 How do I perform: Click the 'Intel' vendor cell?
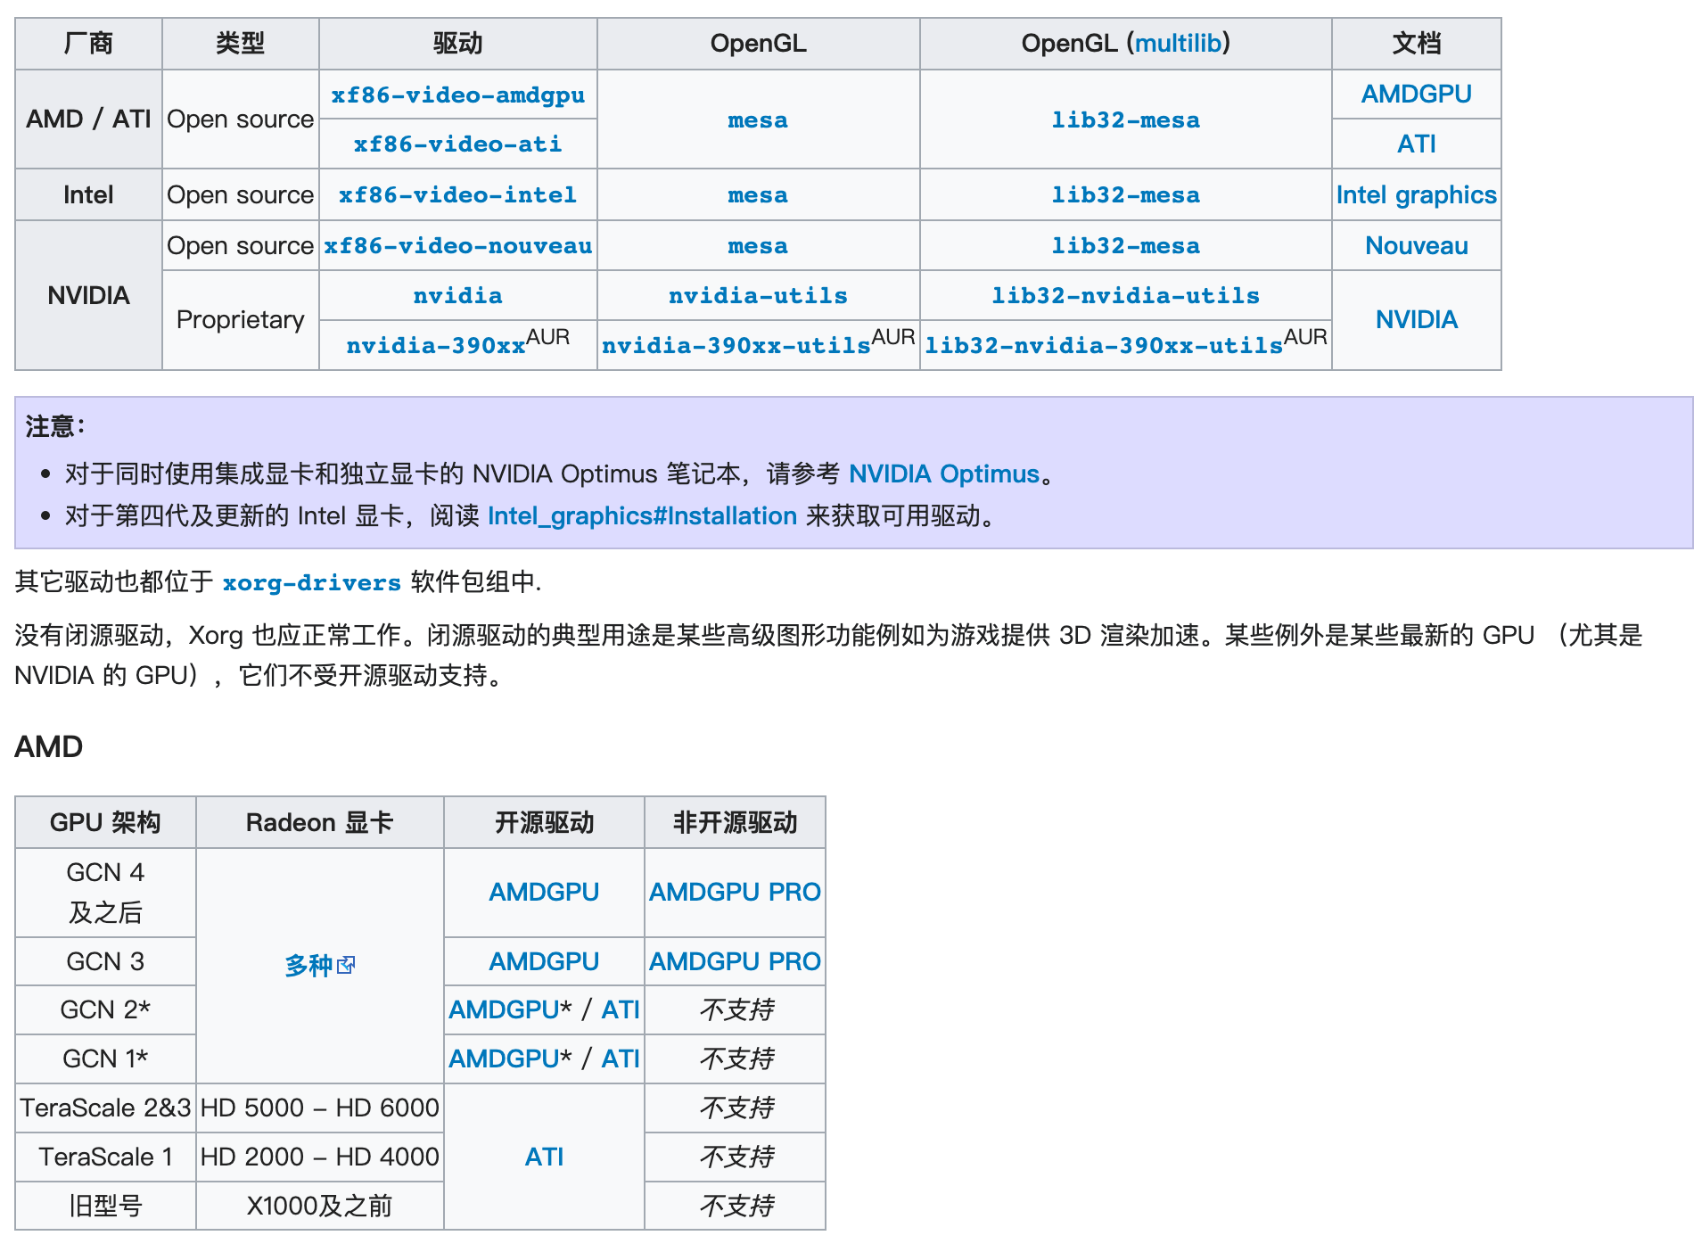pos(88,194)
